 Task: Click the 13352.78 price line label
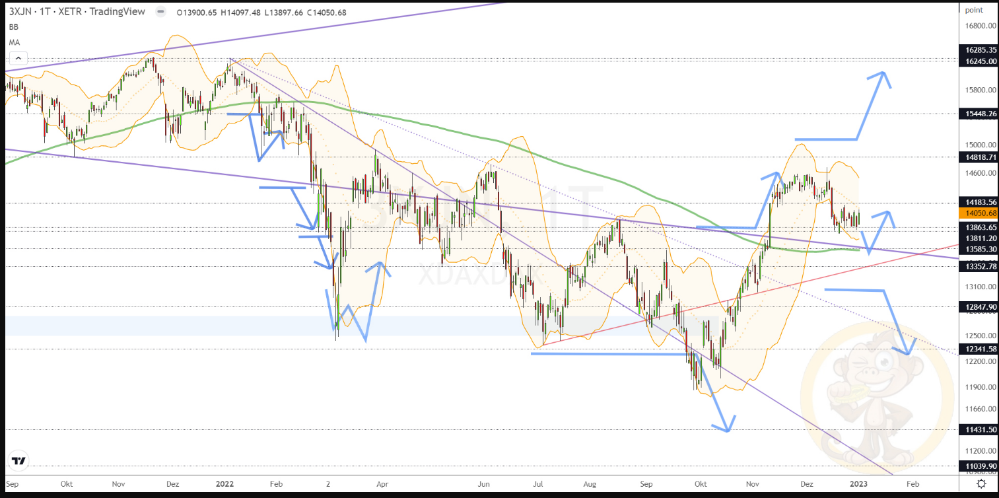980,267
